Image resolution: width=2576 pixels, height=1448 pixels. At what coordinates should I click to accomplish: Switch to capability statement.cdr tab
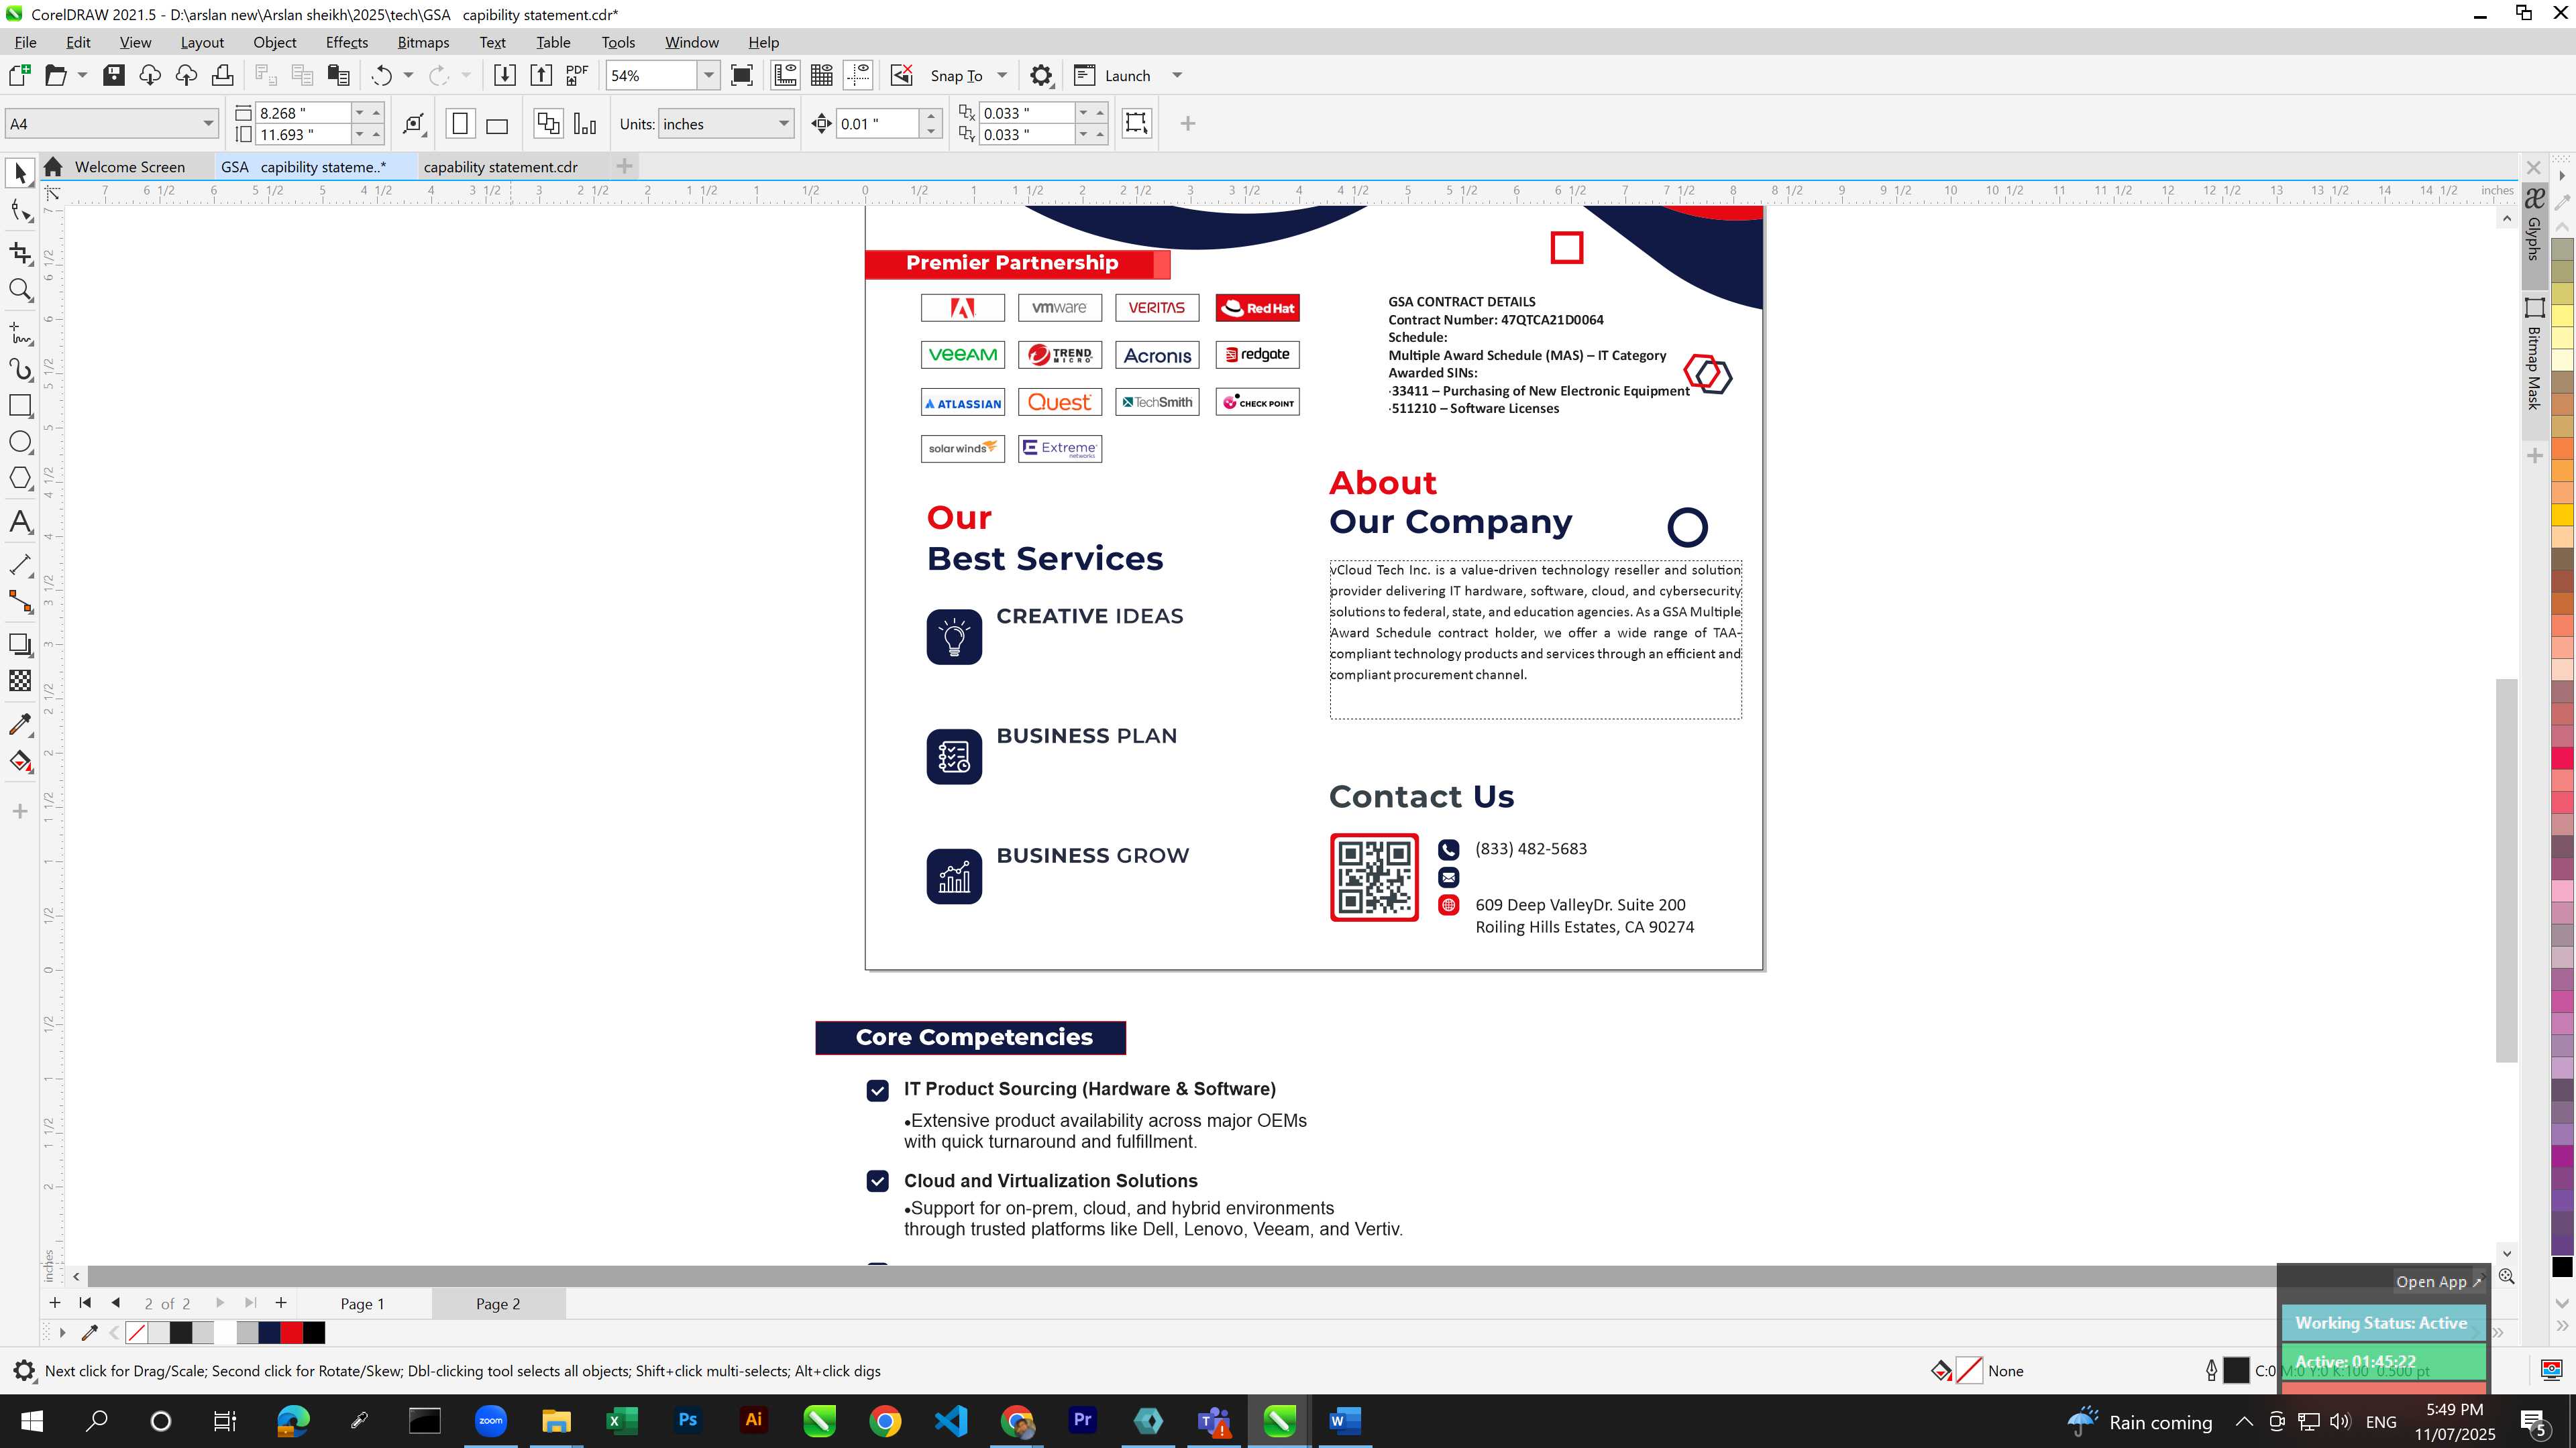click(501, 167)
